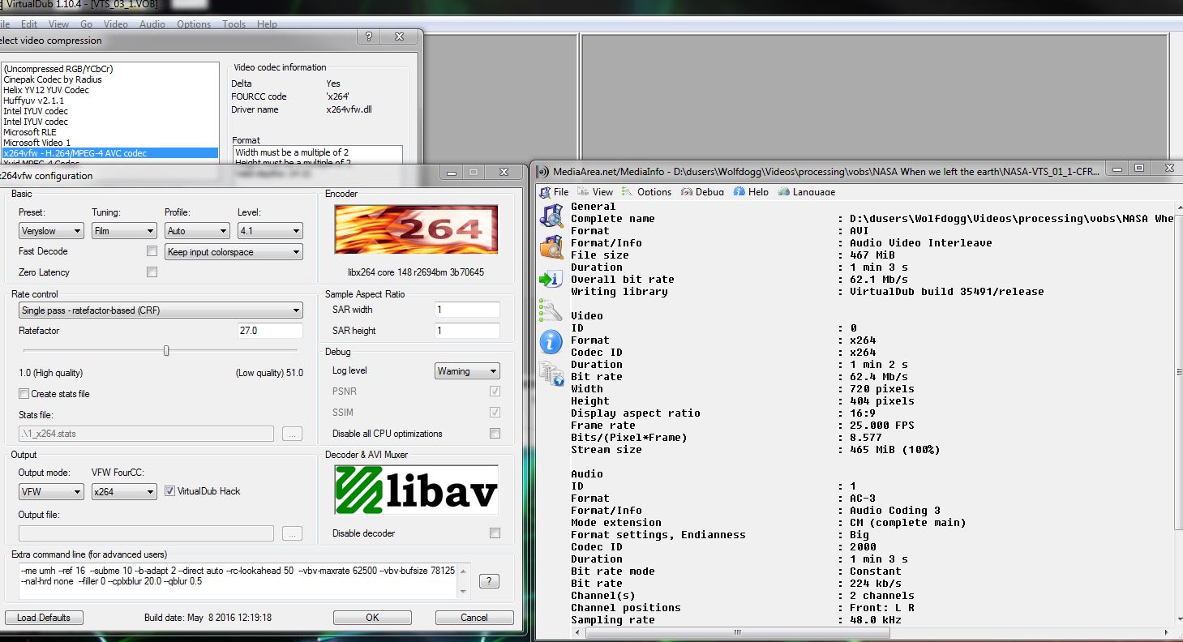
Task: Click the browse button next to Stats file
Action: coord(292,434)
